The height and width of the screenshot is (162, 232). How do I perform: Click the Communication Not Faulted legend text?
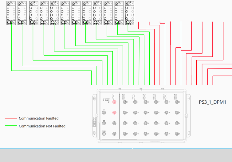(42, 126)
